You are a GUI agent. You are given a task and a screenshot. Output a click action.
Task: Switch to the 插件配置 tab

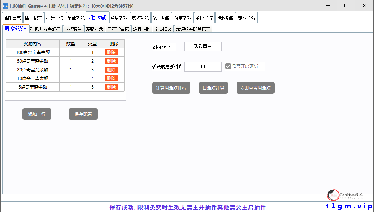tap(34, 17)
